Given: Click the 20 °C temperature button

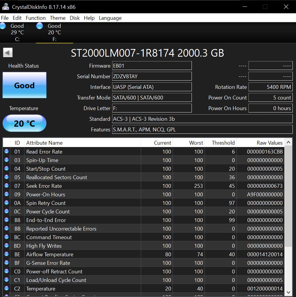Looking at the screenshot, I should point(24,123).
